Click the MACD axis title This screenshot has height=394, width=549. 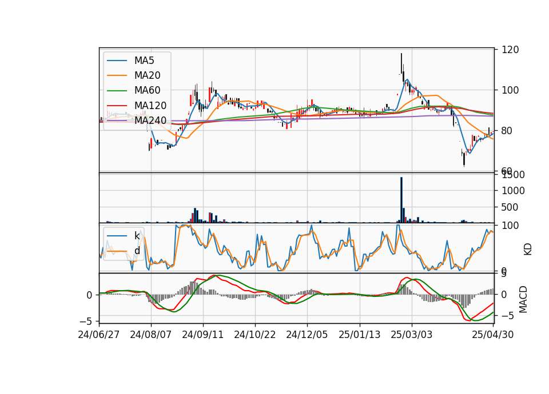click(523, 299)
